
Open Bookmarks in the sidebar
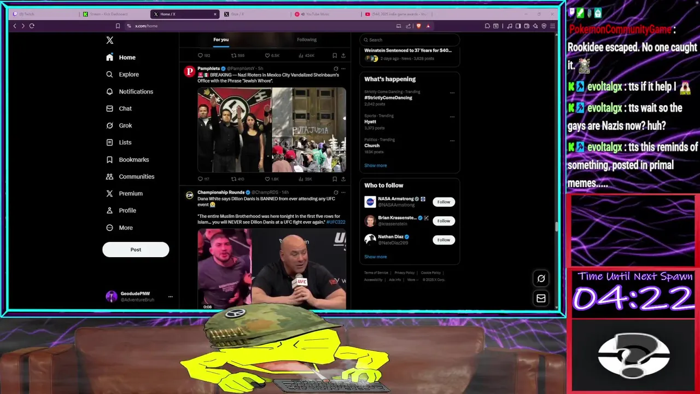pyautogui.click(x=127, y=159)
